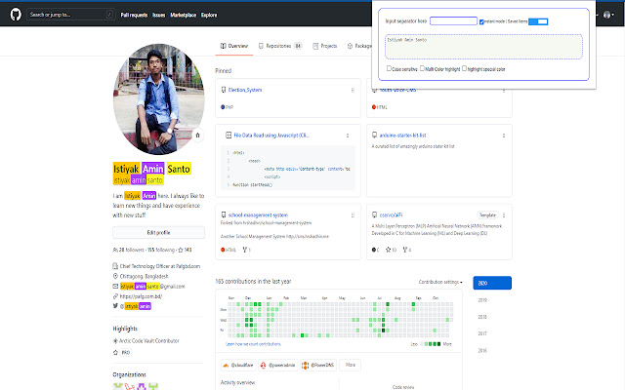This screenshot has width=625, height=390.
Task: Select the 2019 contribution year
Action: (x=482, y=299)
